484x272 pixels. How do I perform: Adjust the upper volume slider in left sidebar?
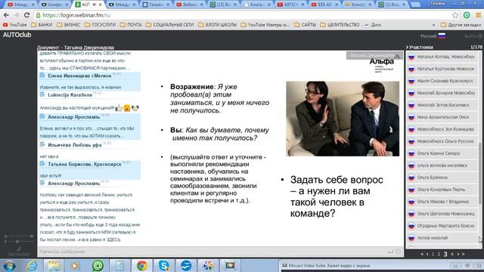tap(18, 236)
